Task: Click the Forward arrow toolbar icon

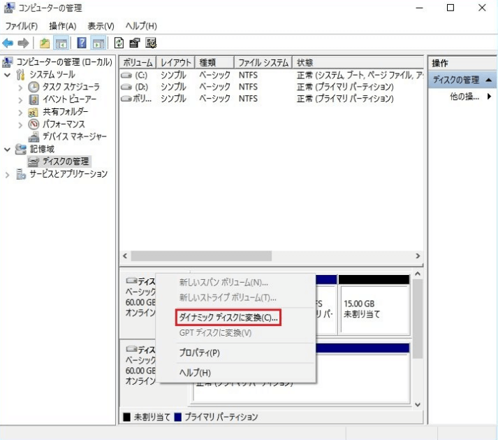Action: tap(23, 43)
